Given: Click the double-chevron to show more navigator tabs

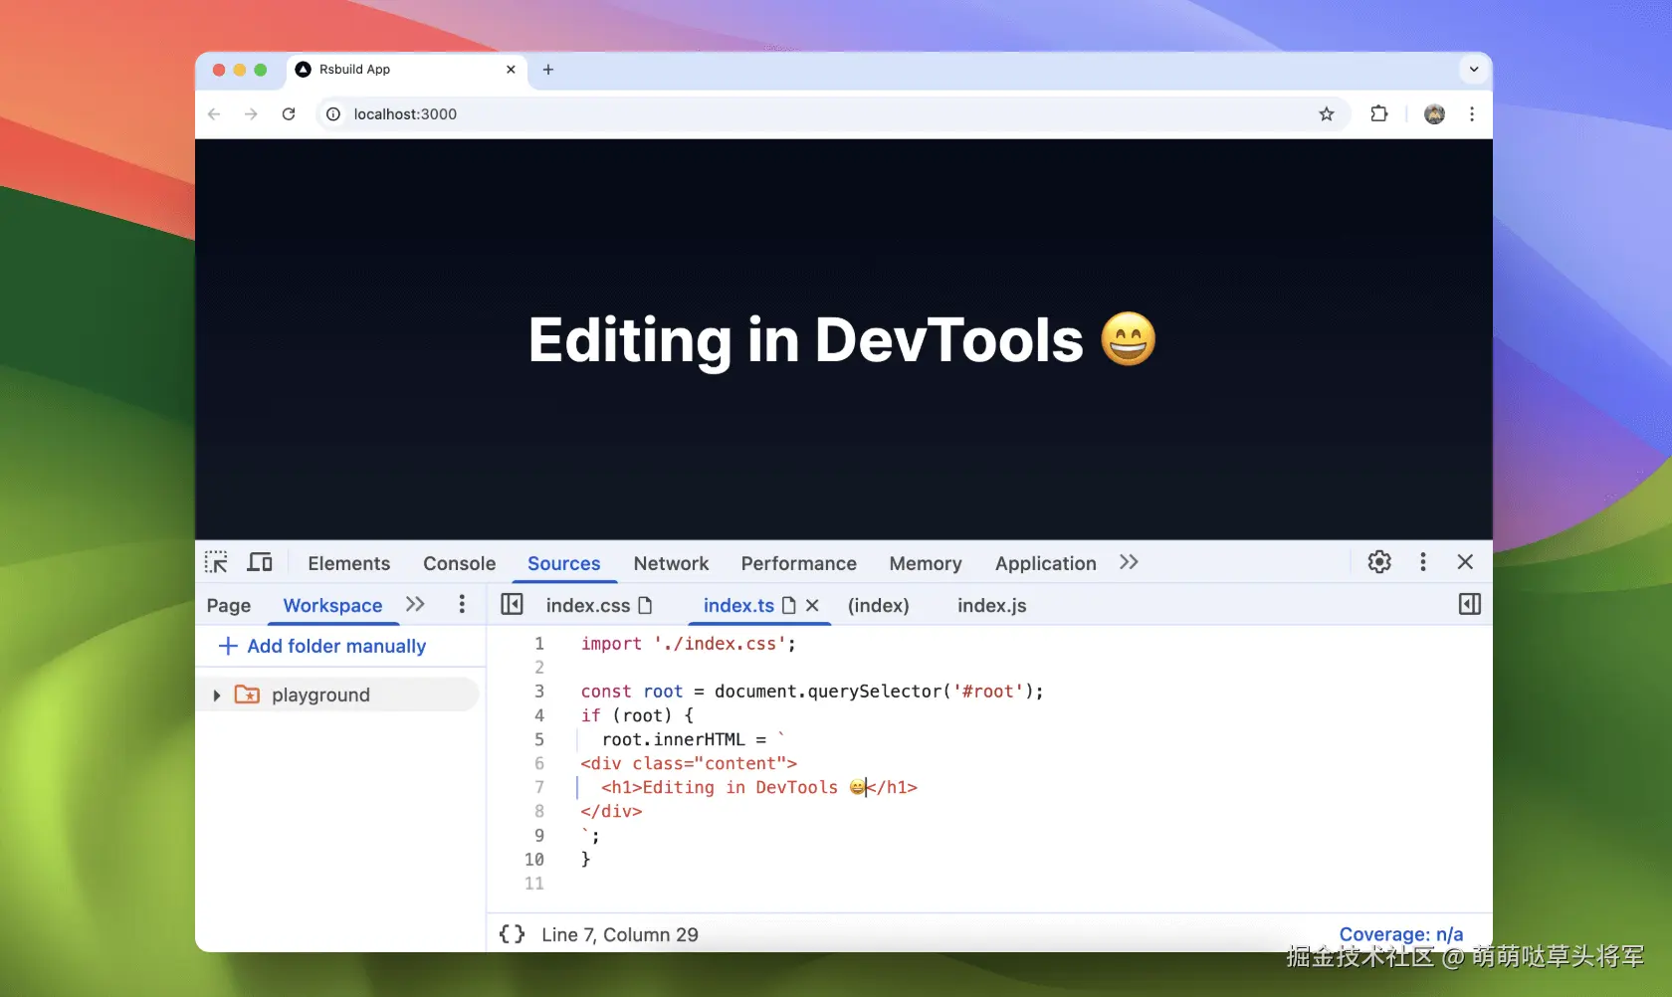Looking at the screenshot, I should pos(415,604).
